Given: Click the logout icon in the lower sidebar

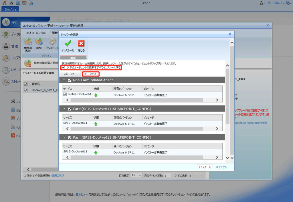Looking at the screenshot, I should click(x=13, y=136).
